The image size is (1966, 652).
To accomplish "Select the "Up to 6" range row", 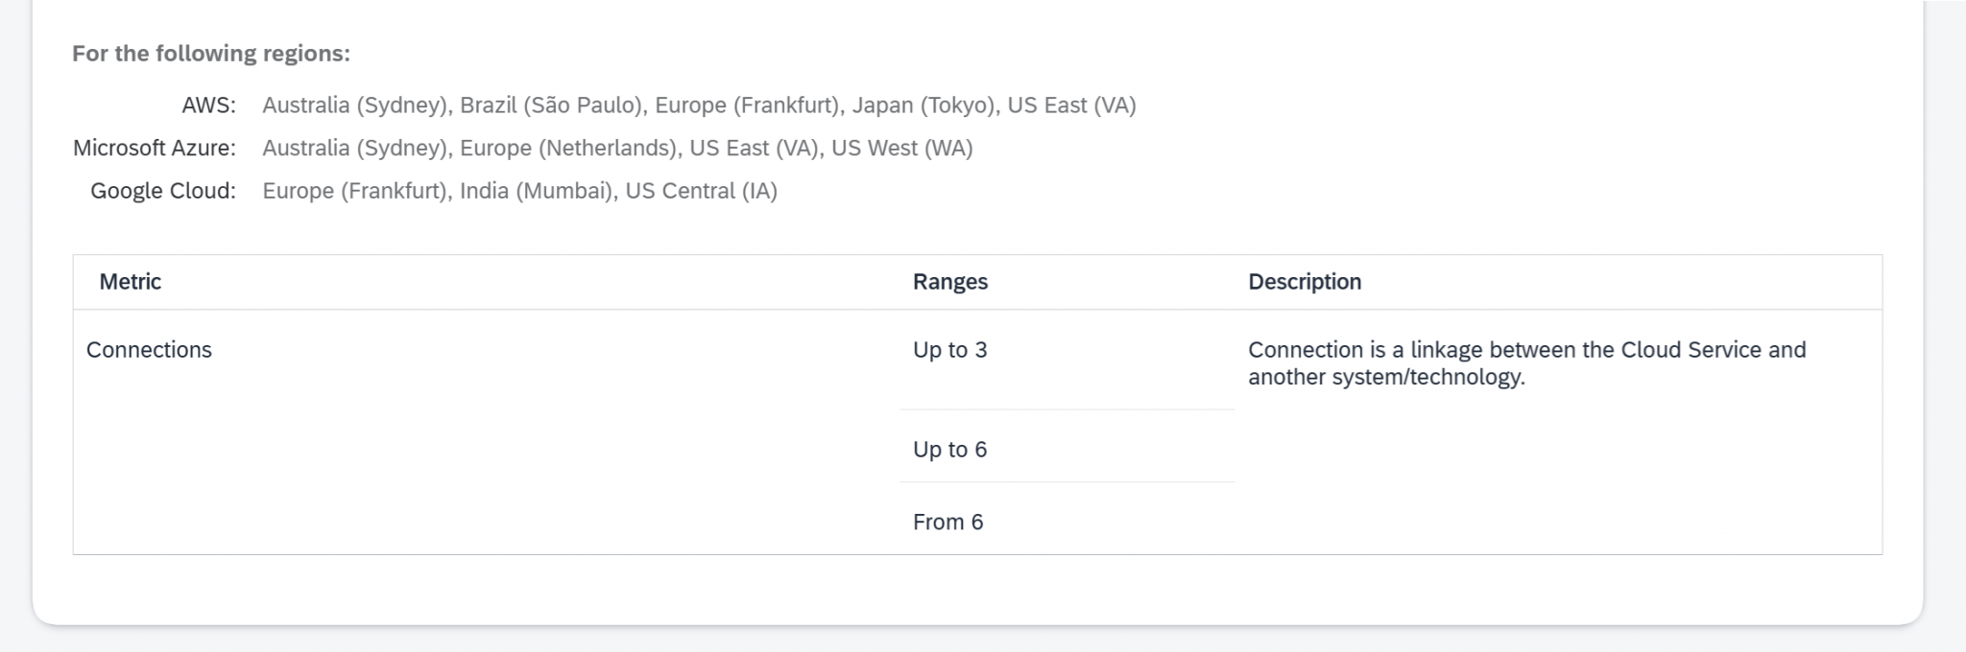I will [x=949, y=450].
